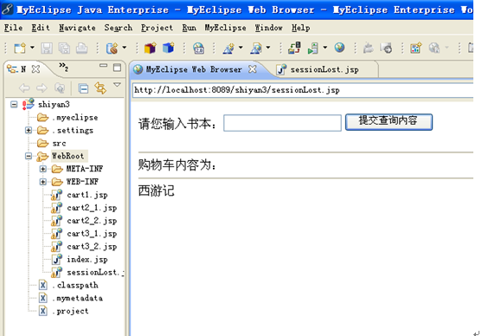
Task: Show hidden views chevron with 2
Action: (x=63, y=67)
